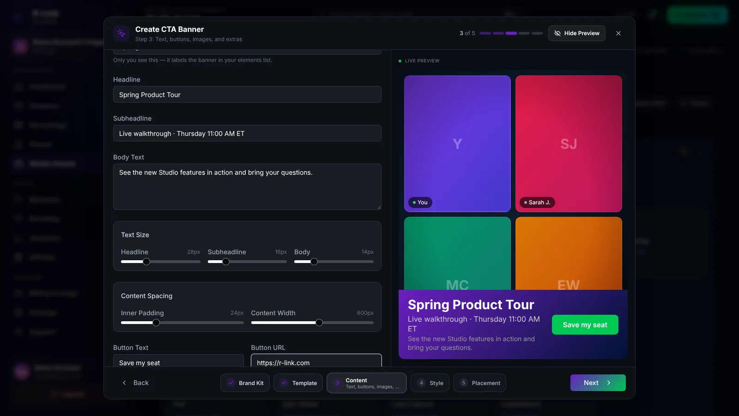Click the Button URL input field
Viewport: 739px width, 416px height.
(x=316, y=361)
